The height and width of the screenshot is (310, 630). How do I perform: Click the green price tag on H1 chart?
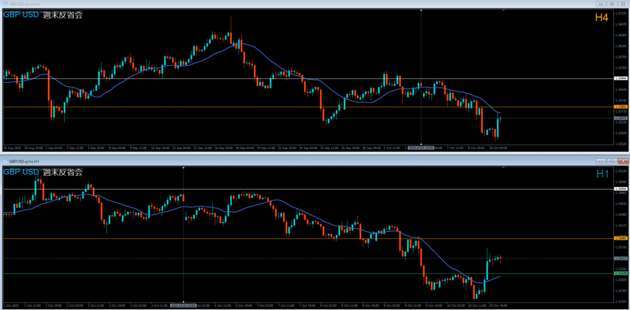(x=620, y=274)
